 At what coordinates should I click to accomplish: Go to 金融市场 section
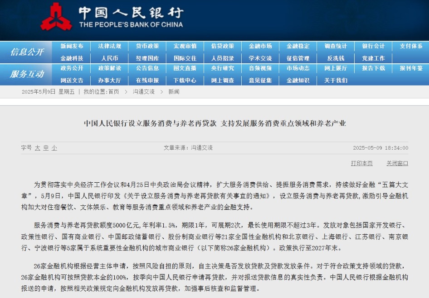click(x=260, y=46)
